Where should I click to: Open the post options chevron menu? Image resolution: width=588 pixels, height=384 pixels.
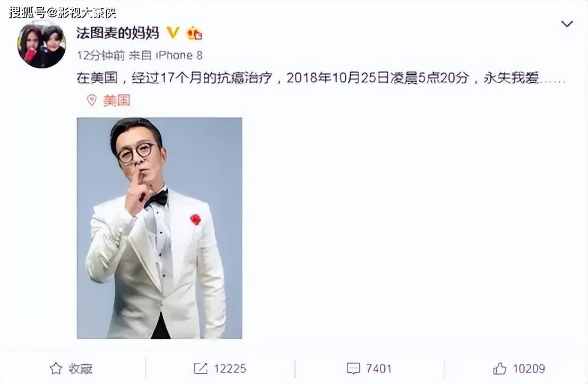tap(567, 24)
